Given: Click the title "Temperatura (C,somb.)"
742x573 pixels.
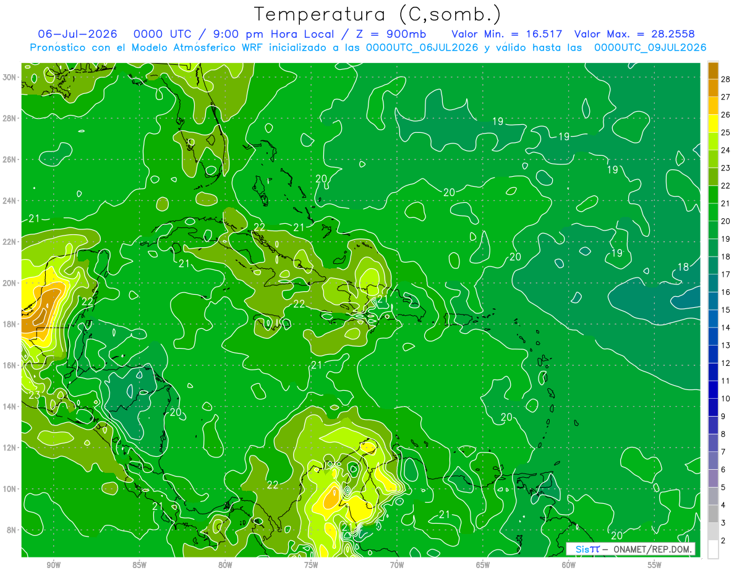Looking at the screenshot, I should [x=377, y=14].
